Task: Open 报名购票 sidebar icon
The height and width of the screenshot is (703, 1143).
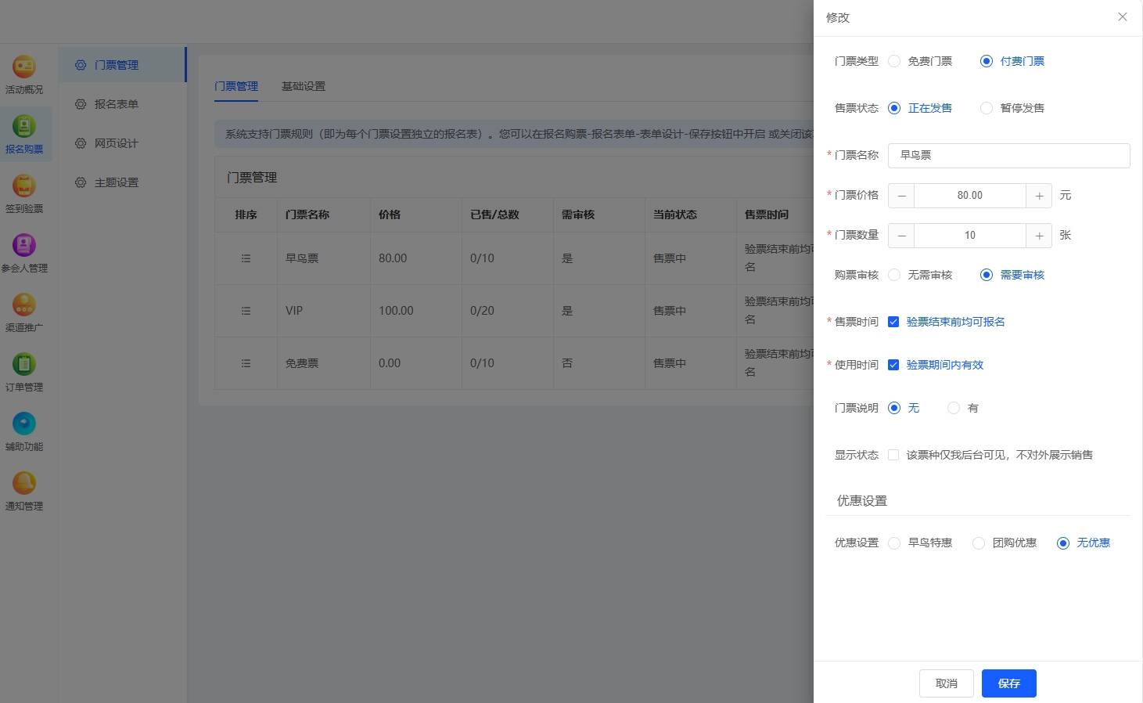Action: pyautogui.click(x=24, y=126)
